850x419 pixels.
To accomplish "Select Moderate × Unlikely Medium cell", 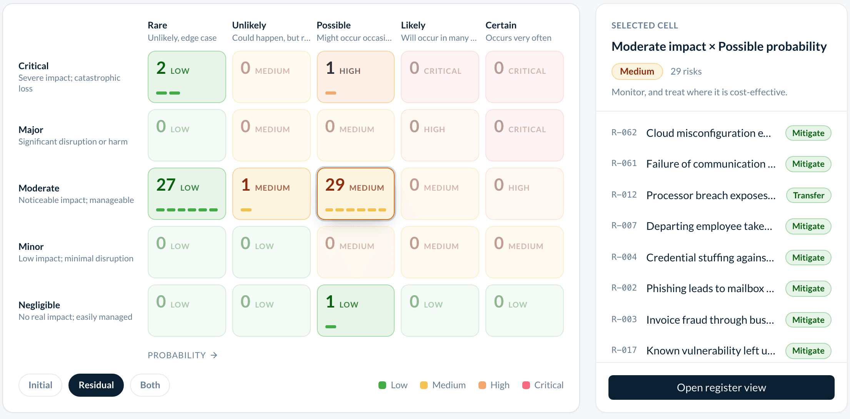I will (x=272, y=194).
